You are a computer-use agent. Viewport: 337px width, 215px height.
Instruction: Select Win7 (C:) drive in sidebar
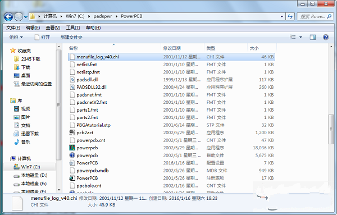pyautogui.click(x=27, y=167)
